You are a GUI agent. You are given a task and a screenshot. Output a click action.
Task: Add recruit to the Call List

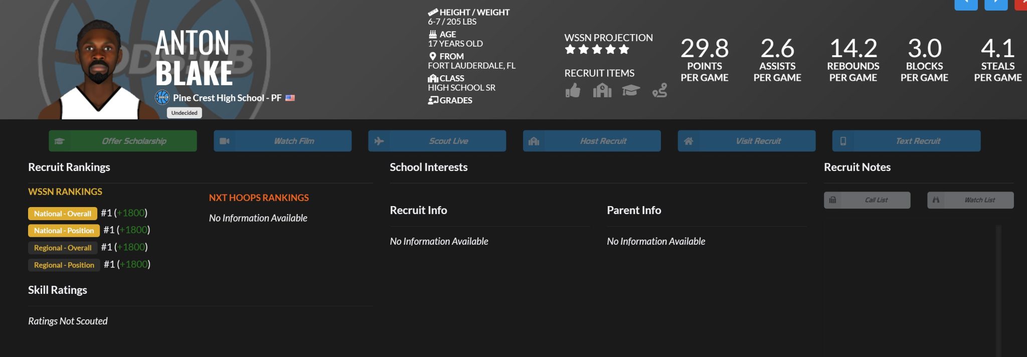867,200
